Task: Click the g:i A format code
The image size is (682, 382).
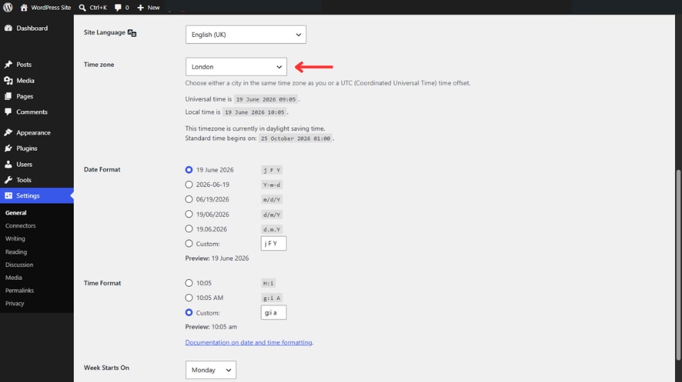Action: [272, 298]
